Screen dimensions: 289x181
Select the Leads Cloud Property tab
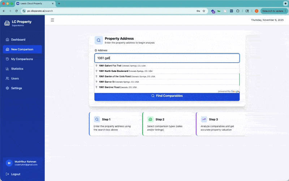click(x=35, y=4)
